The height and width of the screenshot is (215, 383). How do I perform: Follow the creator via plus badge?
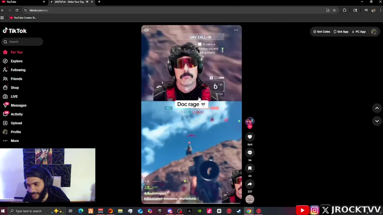250,126
